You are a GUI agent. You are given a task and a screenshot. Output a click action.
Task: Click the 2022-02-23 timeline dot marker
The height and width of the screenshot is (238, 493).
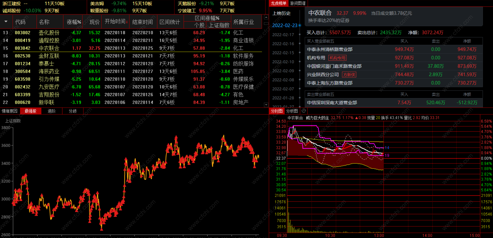coord(300,25)
